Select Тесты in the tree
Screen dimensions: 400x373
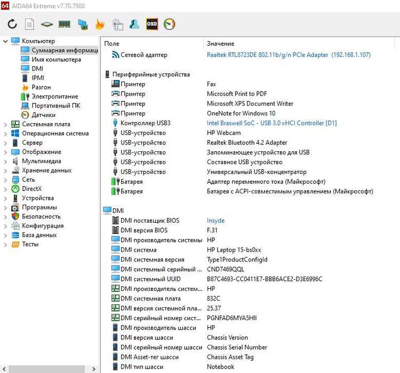pyautogui.click(x=30, y=244)
